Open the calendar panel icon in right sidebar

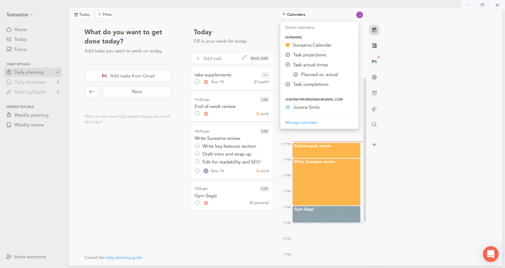374,30
